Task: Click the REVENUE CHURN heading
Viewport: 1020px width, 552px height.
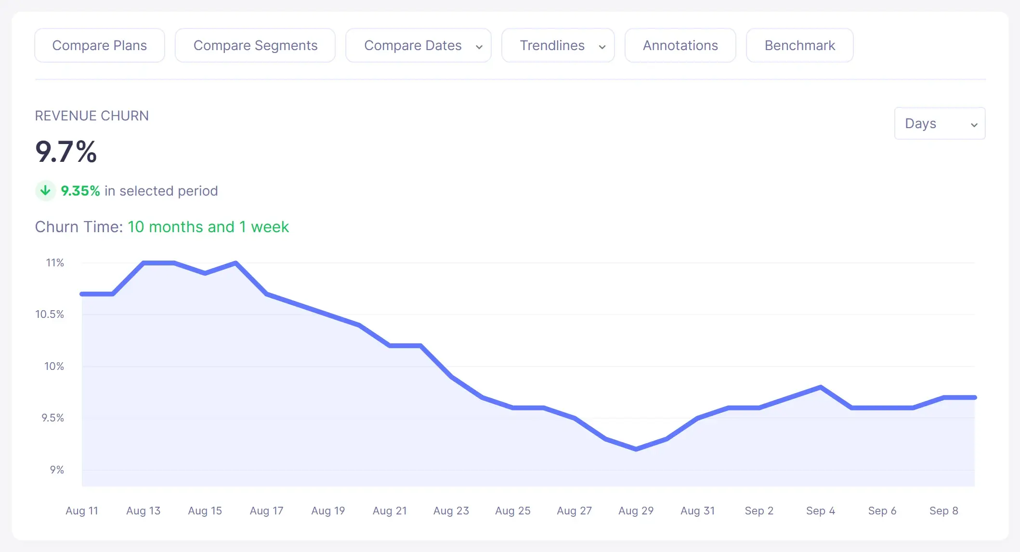Action: [92, 116]
